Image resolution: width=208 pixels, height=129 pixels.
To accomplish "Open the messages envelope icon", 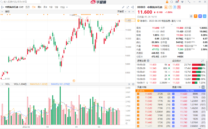I will point(177,2).
